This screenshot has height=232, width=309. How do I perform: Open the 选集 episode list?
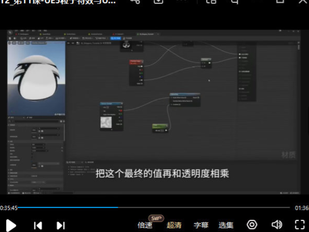(x=226, y=225)
